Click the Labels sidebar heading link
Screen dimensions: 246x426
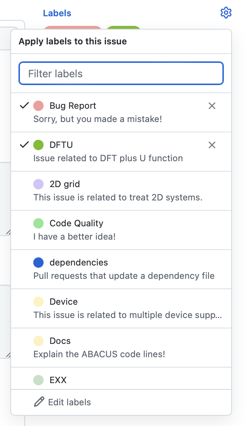pos(57,13)
